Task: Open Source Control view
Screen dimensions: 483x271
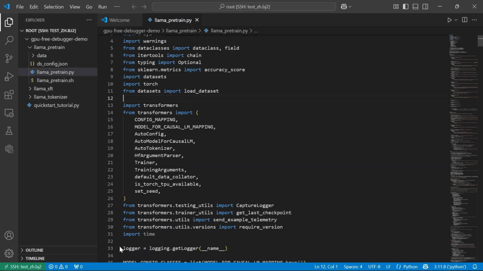Action: [9, 58]
